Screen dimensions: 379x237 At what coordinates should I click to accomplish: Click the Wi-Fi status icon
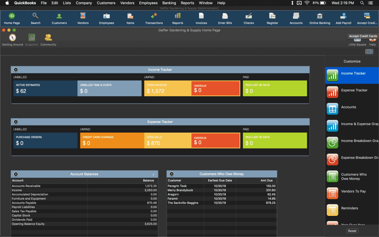pos(307,3)
